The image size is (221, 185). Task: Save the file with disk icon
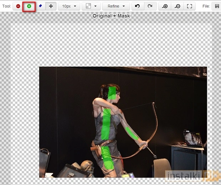click(x=217, y=6)
